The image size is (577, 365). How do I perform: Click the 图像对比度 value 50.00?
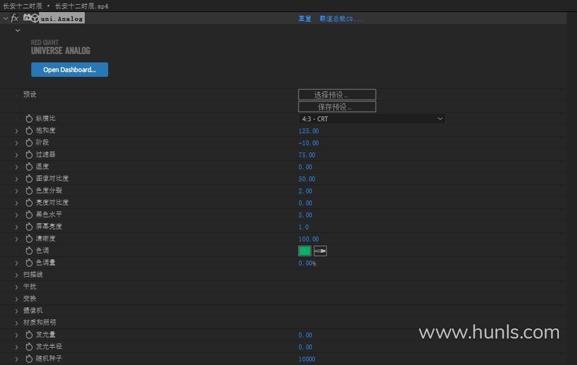[x=307, y=179]
